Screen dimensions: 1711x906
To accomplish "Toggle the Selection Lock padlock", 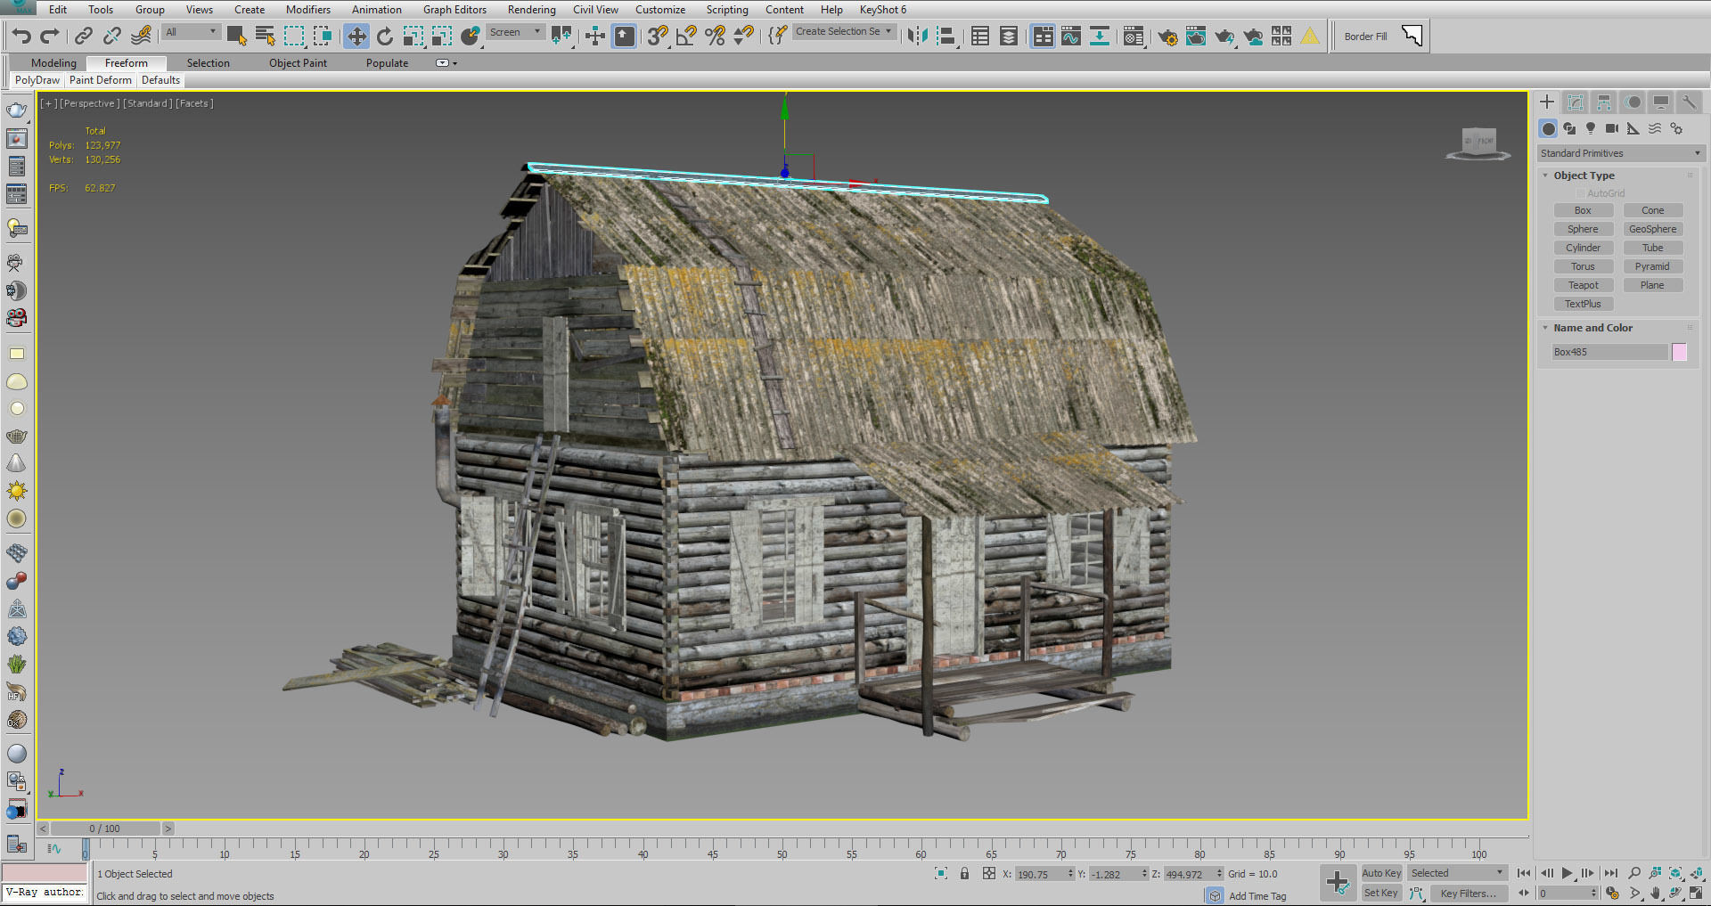I will pos(964,873).
